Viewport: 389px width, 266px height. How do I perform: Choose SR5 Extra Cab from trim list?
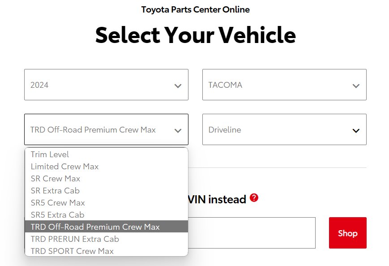pyautogui.click(x=107, y=215)
